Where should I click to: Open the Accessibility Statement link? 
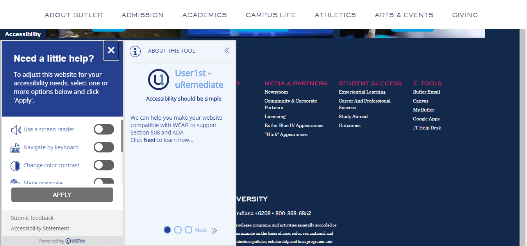40,228
